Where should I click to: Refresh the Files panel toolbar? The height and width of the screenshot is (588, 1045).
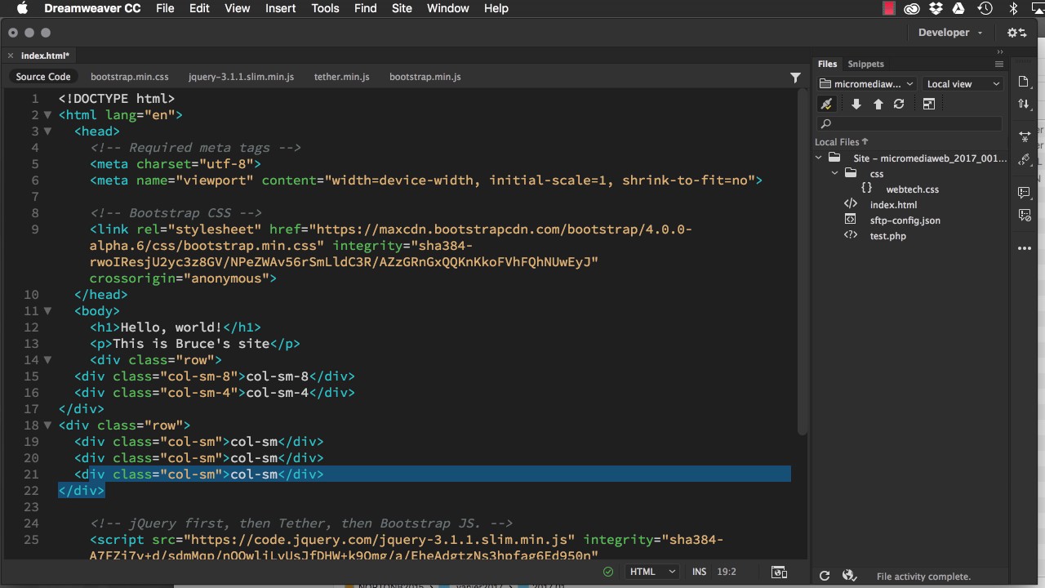[899, 104]
